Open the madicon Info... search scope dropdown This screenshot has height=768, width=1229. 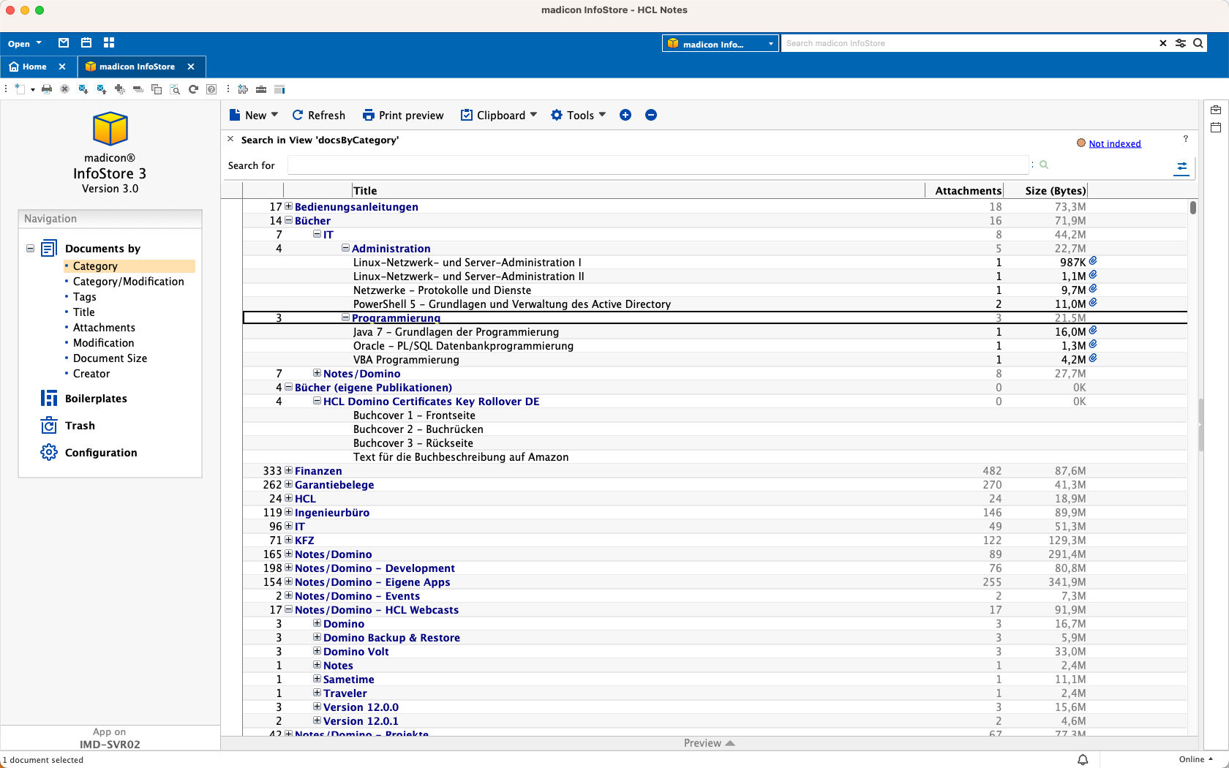pos(721,44)
